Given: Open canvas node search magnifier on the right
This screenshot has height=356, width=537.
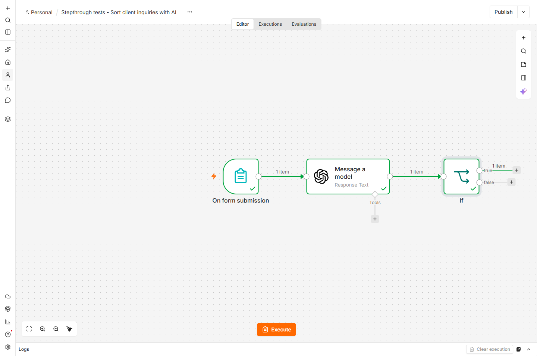Looking at the screenshot, I should pyautogui.click(x=524, y=51).
